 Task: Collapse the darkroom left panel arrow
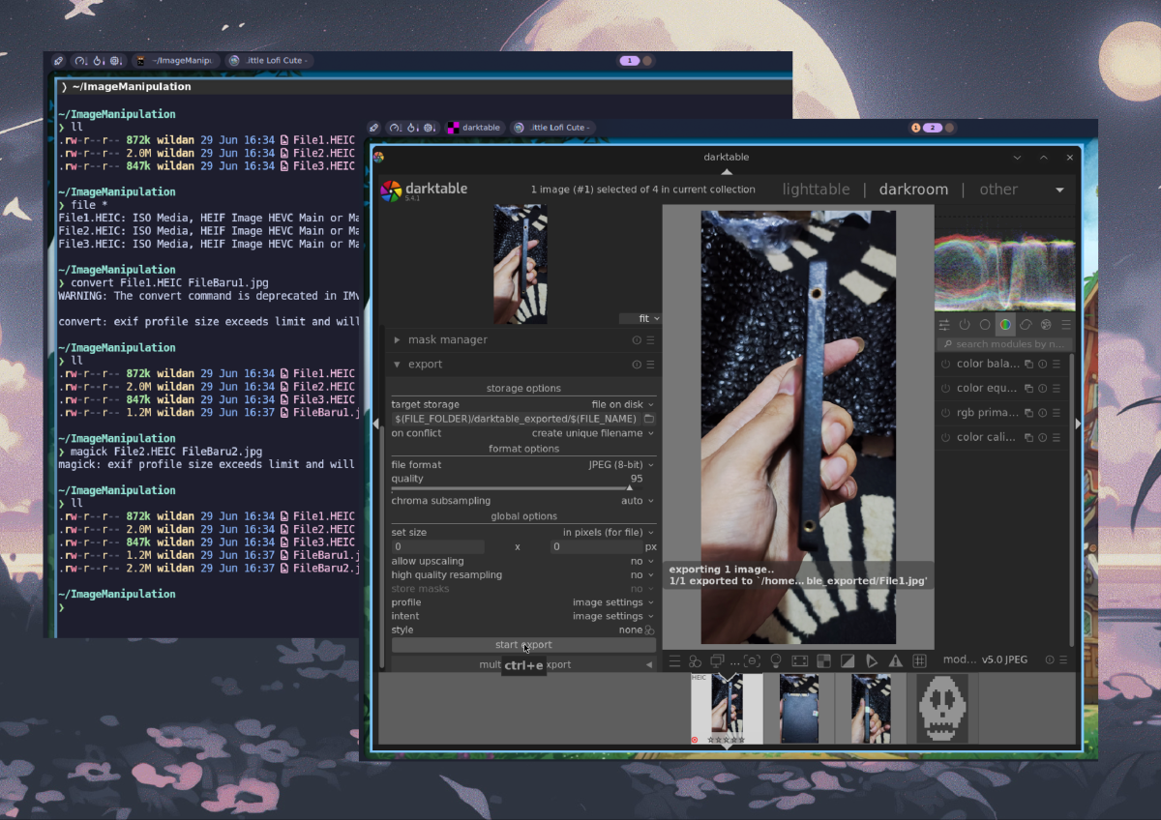click(x=376, y=424)
